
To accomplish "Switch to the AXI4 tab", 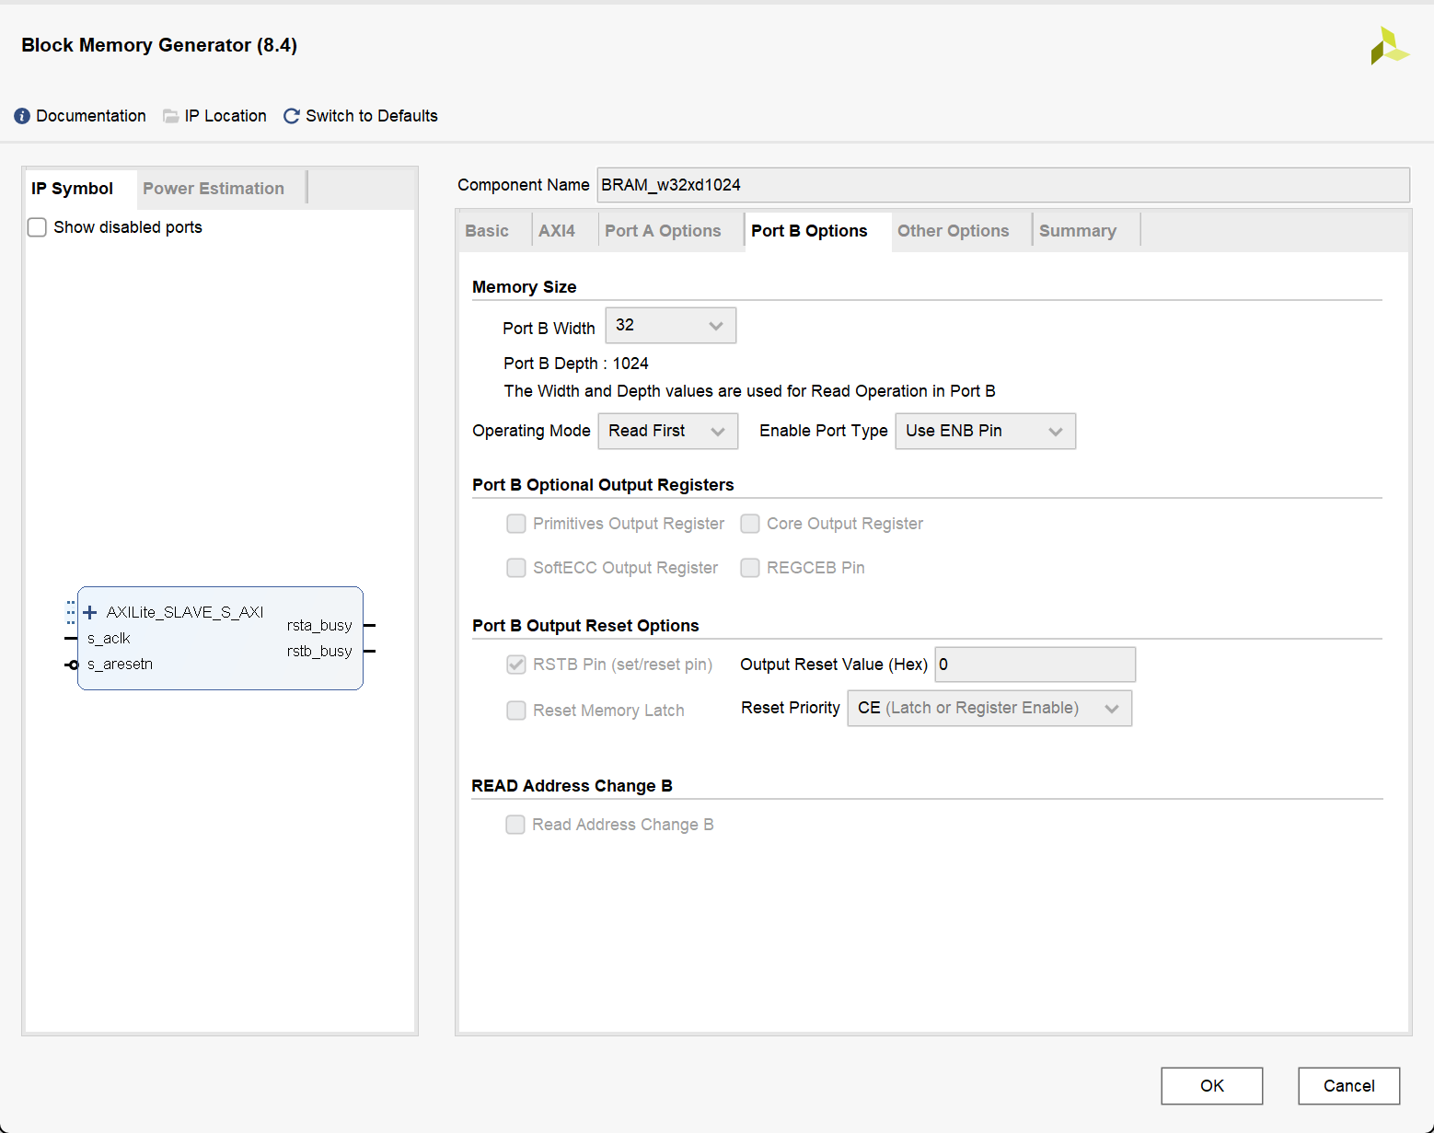I will [x=557, y=231].
